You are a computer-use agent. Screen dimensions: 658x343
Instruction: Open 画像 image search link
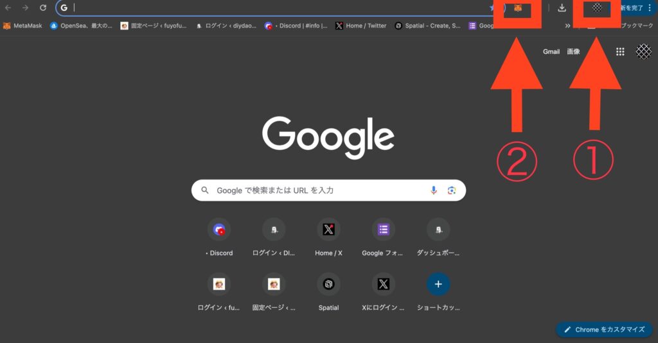(x=573, y=51)
